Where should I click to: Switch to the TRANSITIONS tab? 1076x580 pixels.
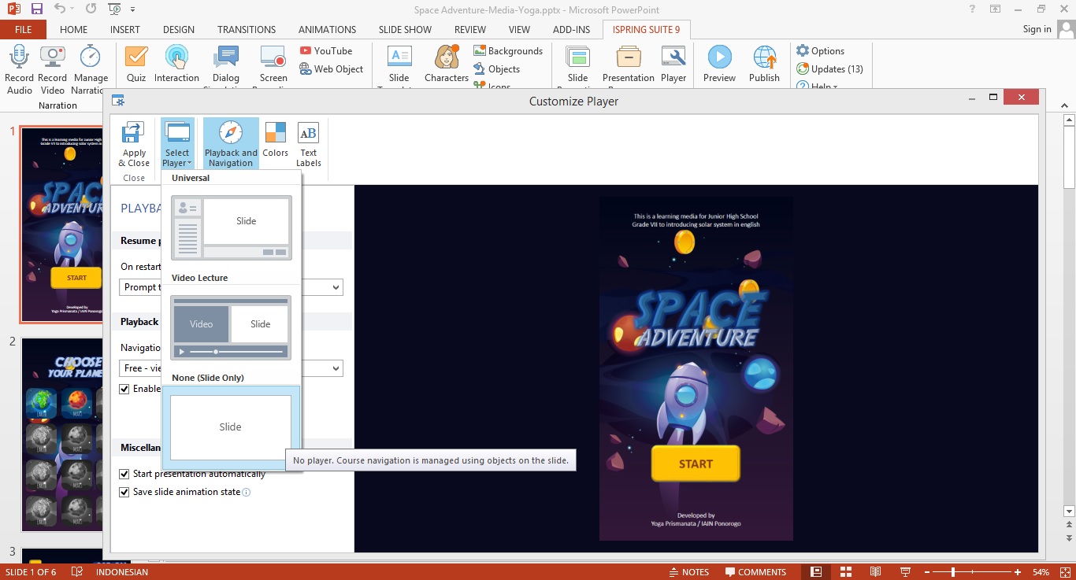[x=247, y=29]
